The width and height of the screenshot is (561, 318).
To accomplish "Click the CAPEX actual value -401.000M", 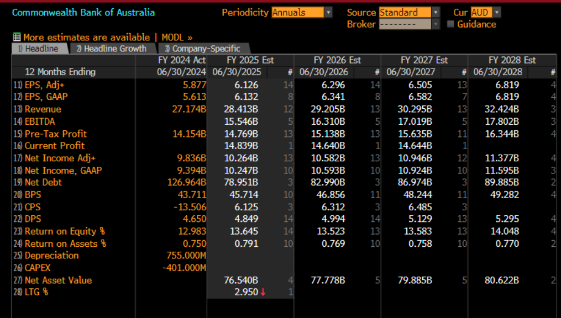I will coord(184,268).
